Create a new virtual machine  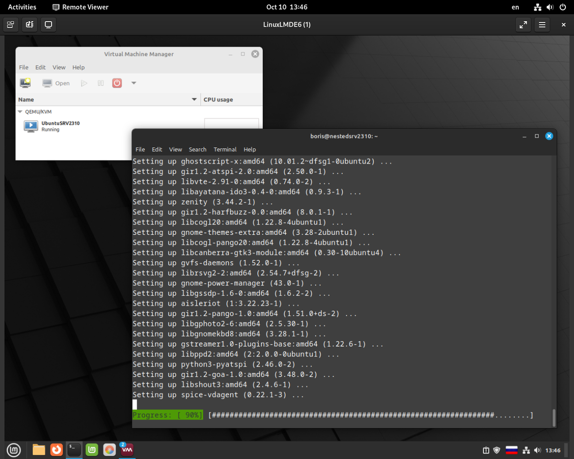pyautogui.click(x=25, y=83)
